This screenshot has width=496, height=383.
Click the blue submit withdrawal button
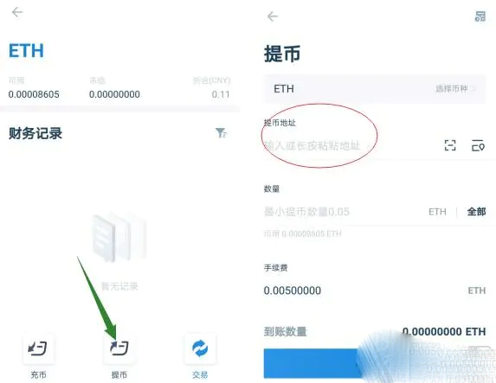coord(375,363)
